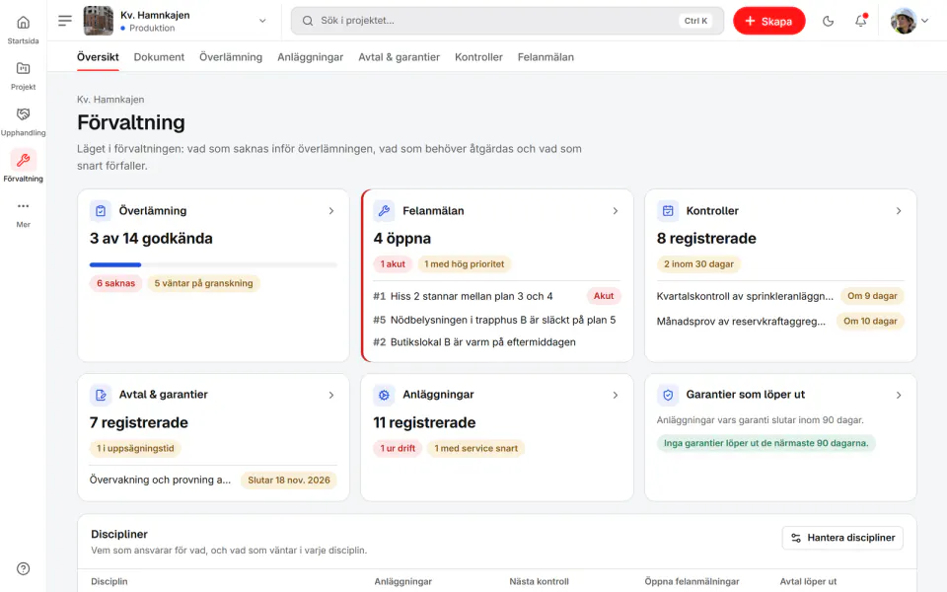Viewport: 947px width, 592px height.
Task: Open Felanmälan card chevron arrow
Action: [615, 211]
